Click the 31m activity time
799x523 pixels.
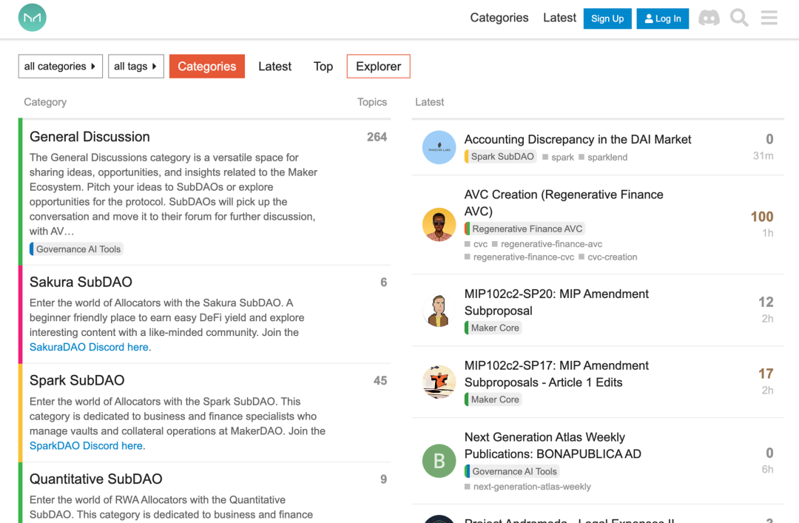click(x=763, y=156)
